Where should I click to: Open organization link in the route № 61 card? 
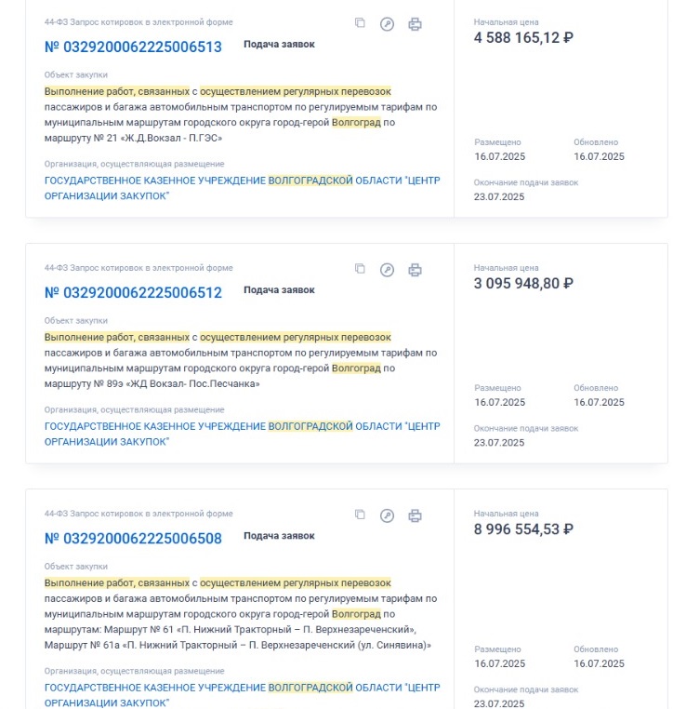click(x=242, y=695)
